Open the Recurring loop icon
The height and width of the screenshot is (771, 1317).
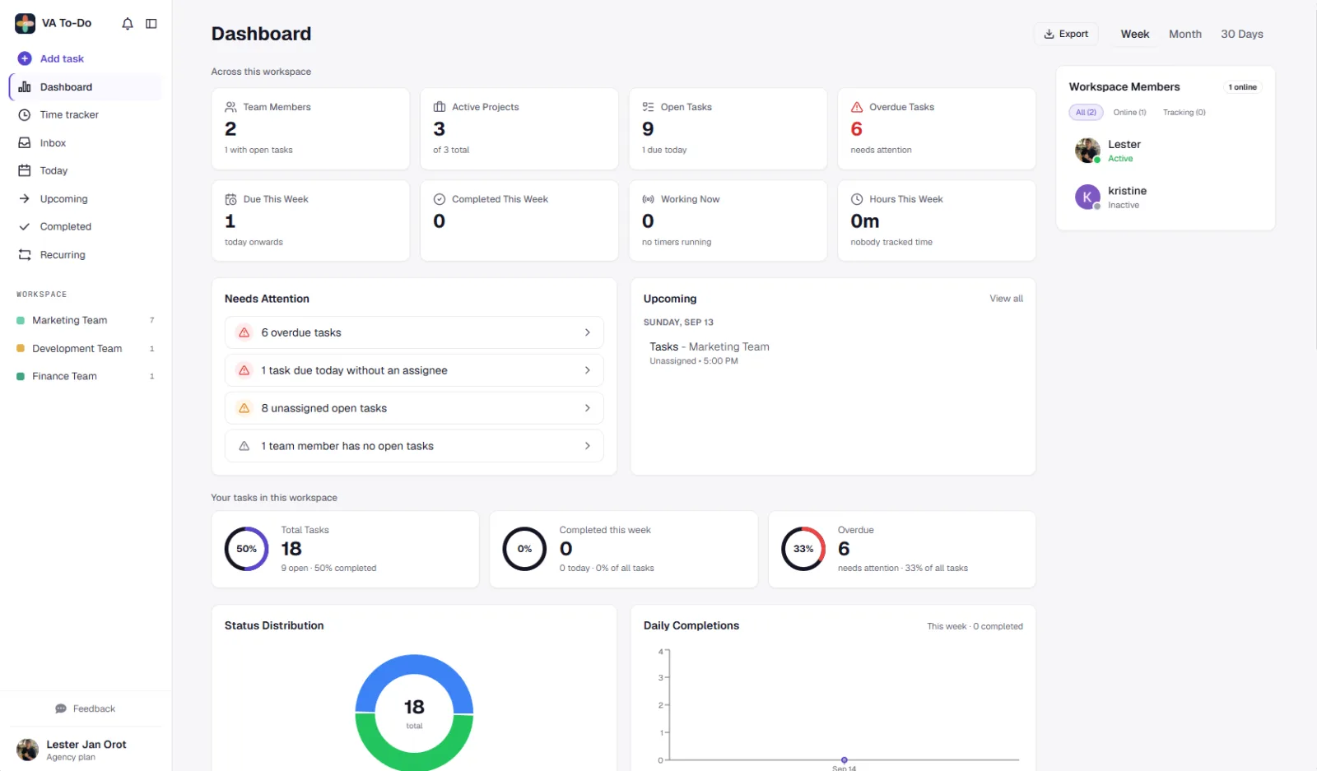pos(25,255)
